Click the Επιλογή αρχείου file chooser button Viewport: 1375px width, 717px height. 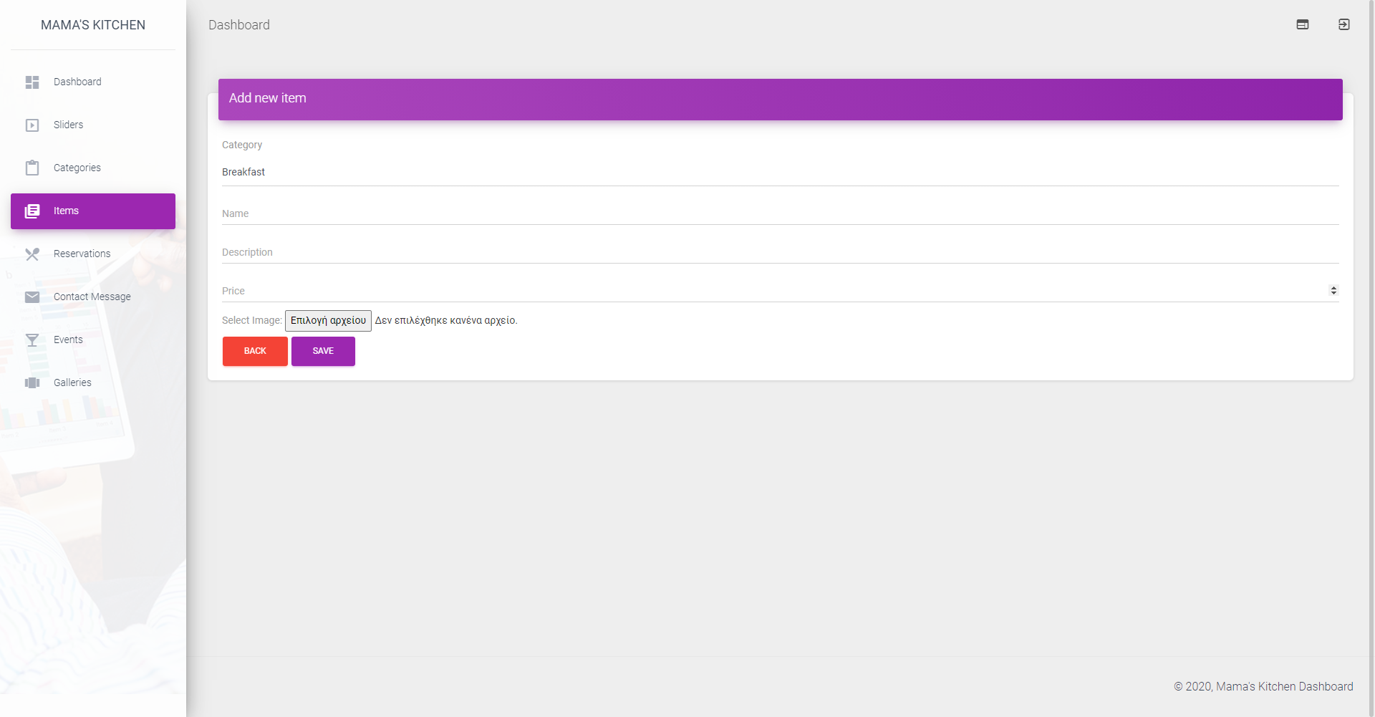328,321
